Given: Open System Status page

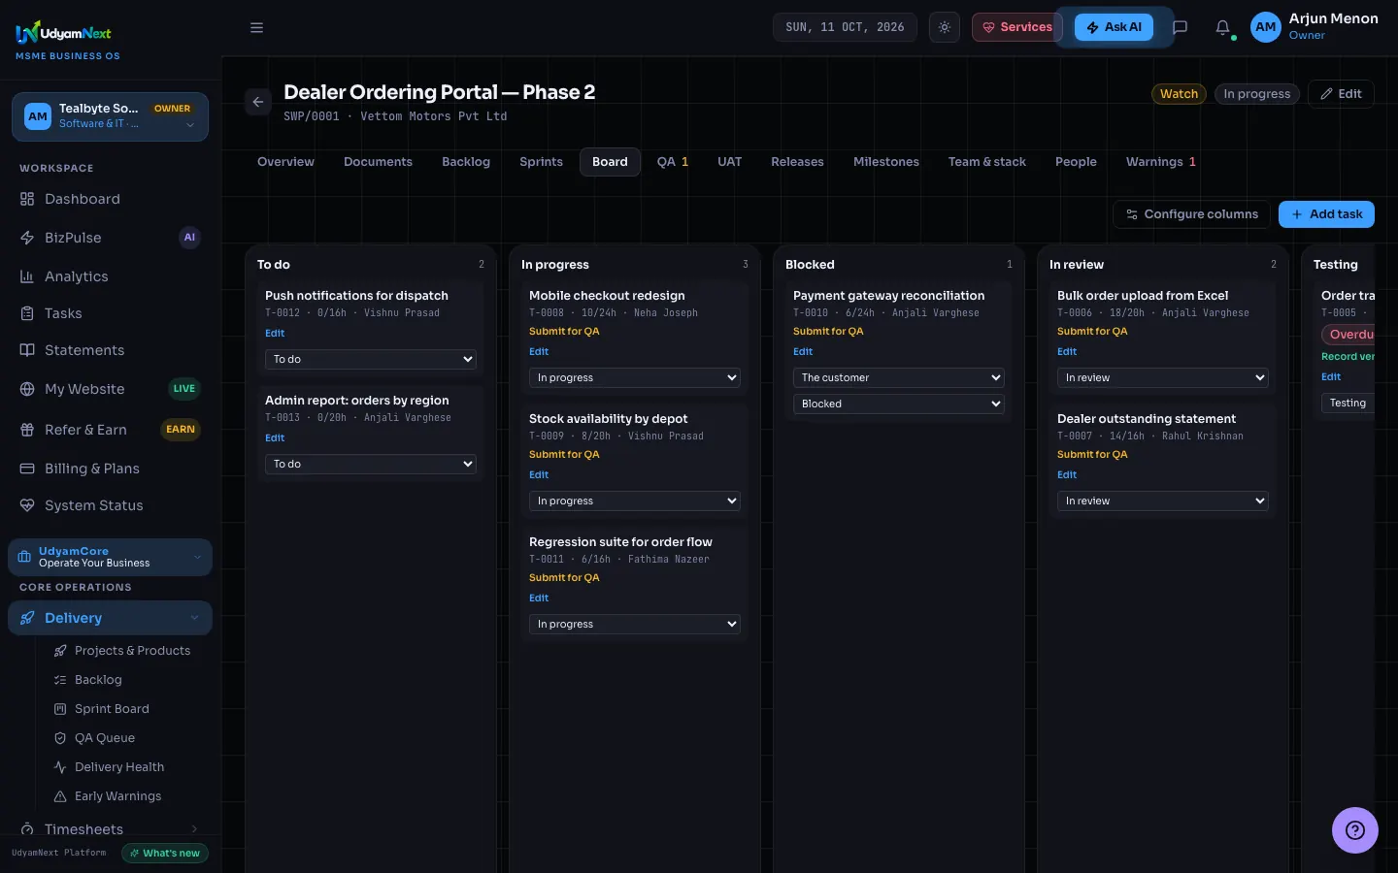Looking at the screenshot, I should [x=111, y=505].
